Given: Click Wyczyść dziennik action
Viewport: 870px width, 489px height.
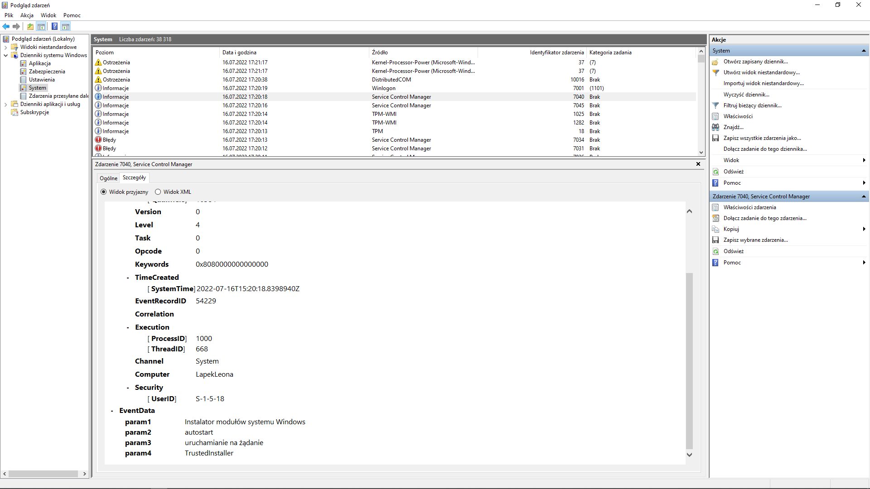Looking at the screenshot, I should 746,95.
